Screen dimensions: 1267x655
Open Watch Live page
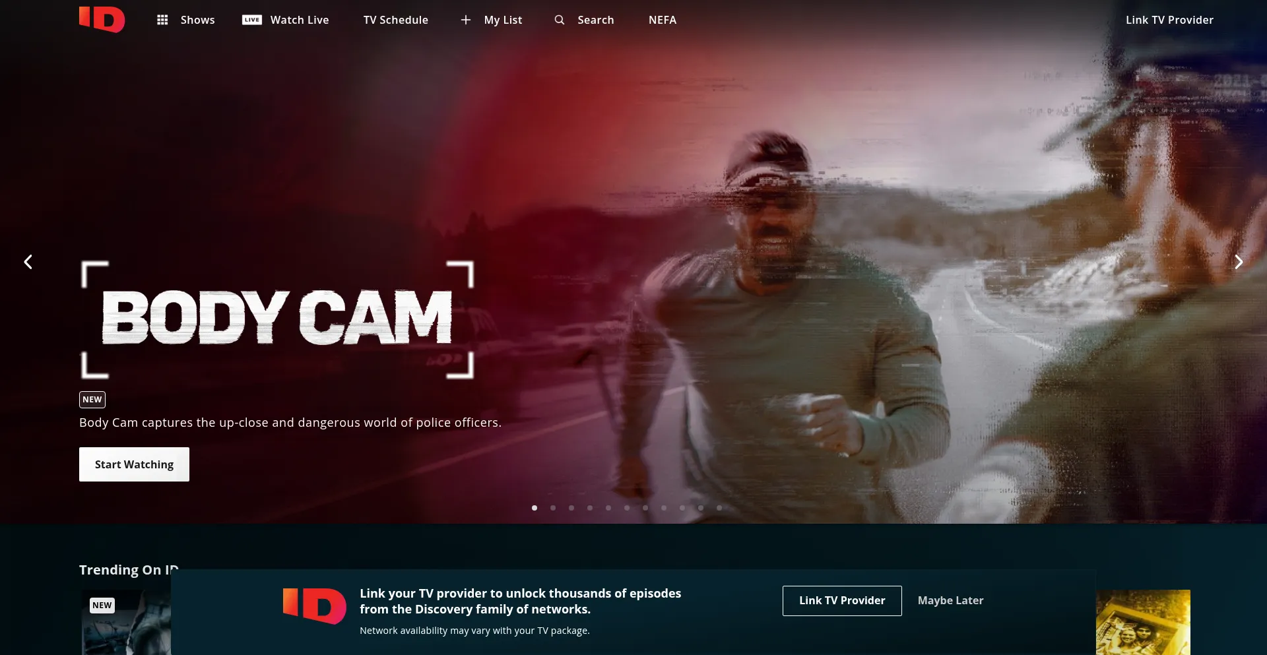(300, 20)
